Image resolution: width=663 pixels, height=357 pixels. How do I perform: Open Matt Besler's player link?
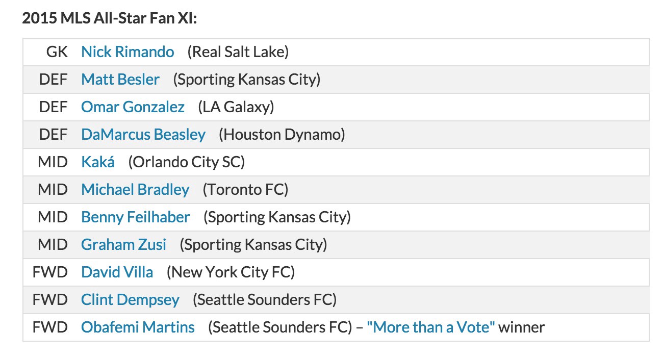pos(120,79)
